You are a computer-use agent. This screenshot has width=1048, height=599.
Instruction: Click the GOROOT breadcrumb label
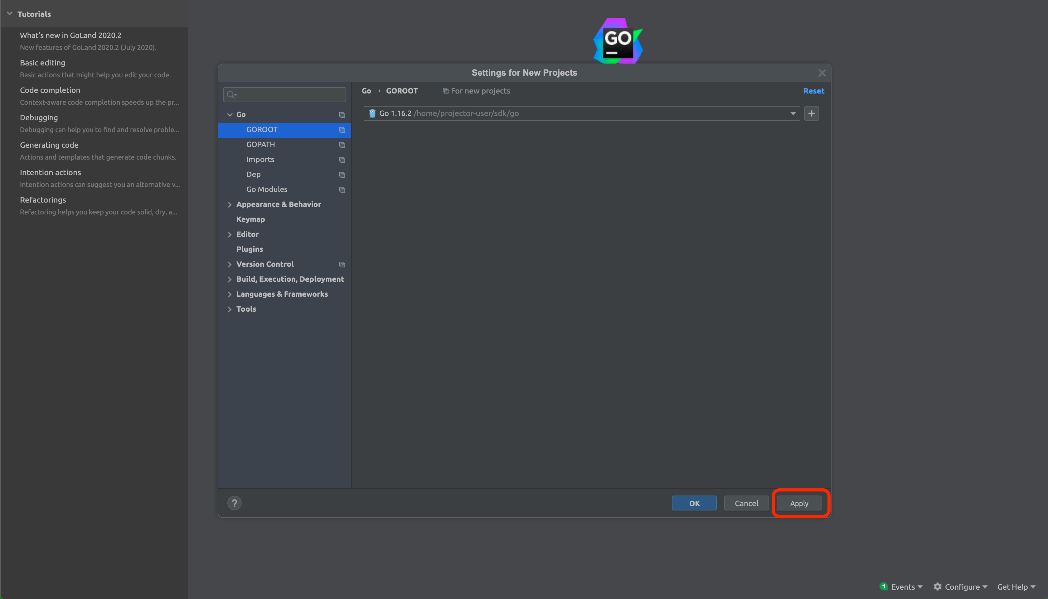(x=402, y=91)
